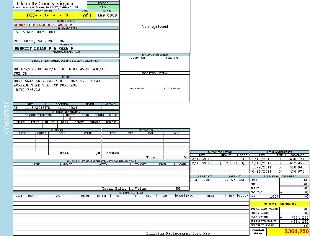Image resolution: width=310 pixels, height=236 pixels.
Task: Click the print date 4/20/2025
Action: [x=205, y=180]
